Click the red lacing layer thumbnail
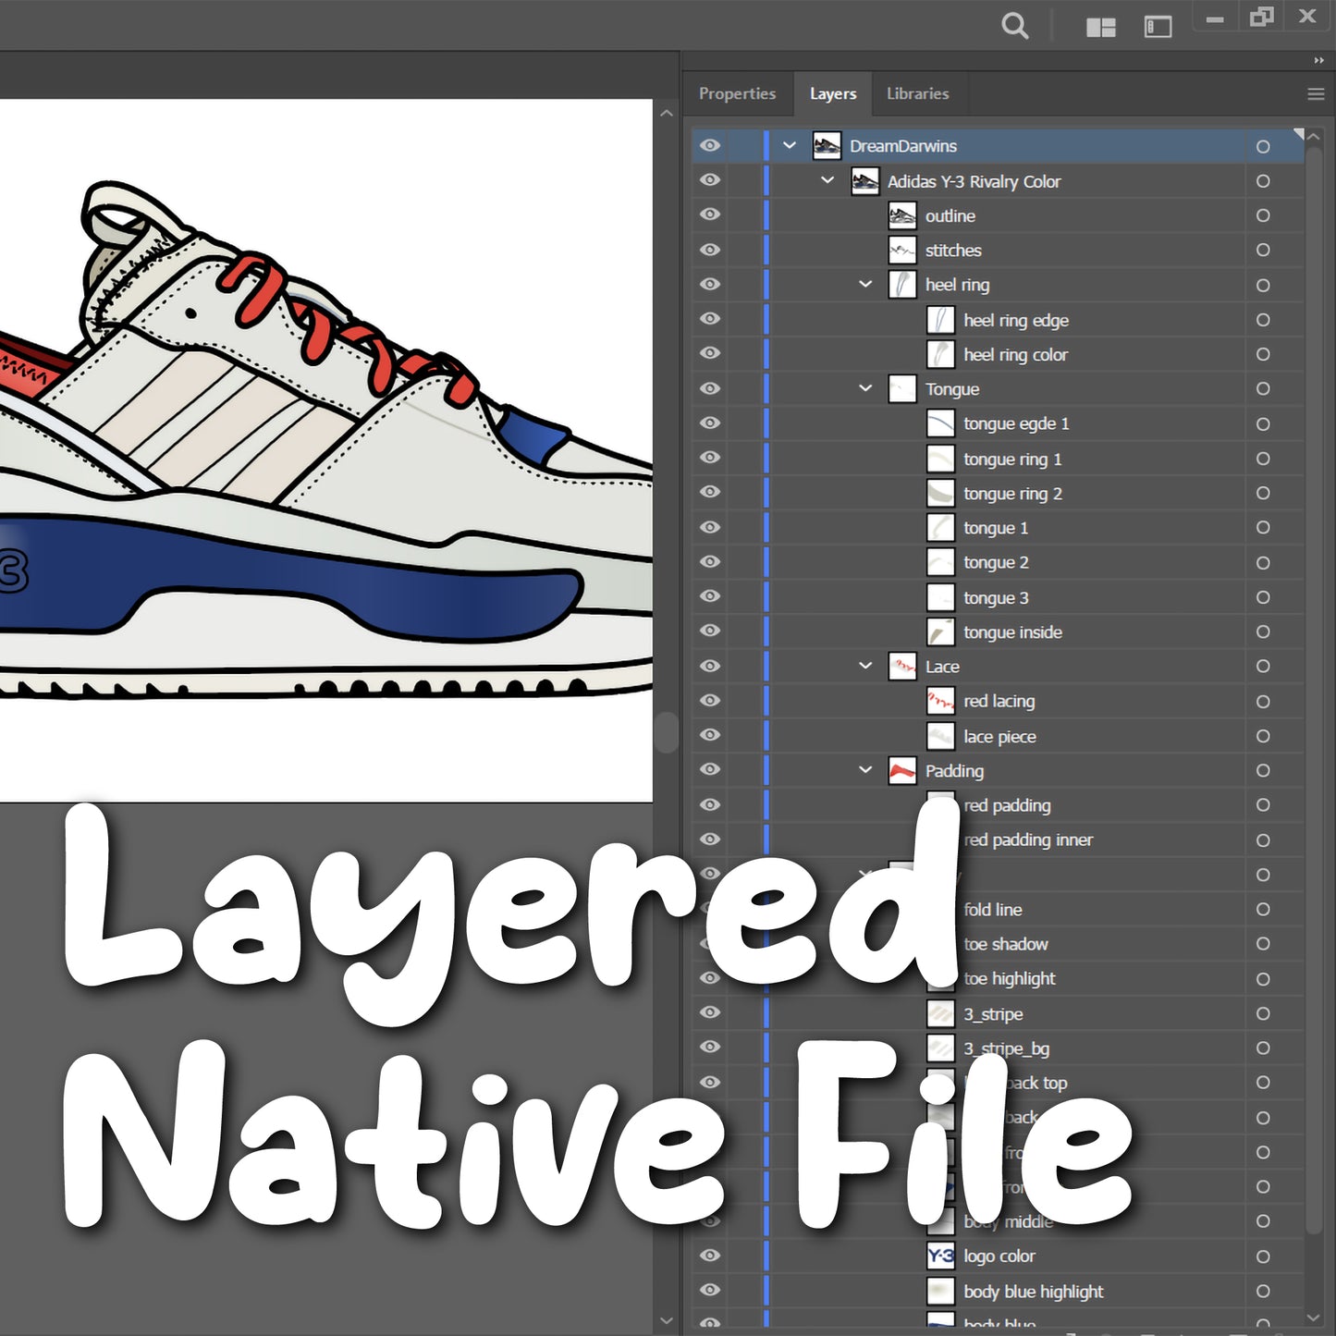 [x=940, y=701]
